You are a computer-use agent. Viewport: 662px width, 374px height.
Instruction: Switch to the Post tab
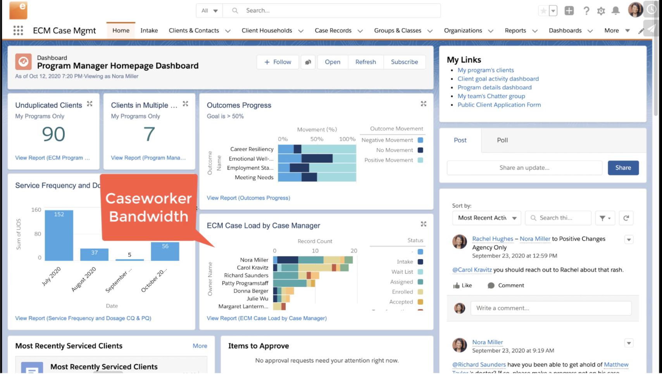[460, 140]
